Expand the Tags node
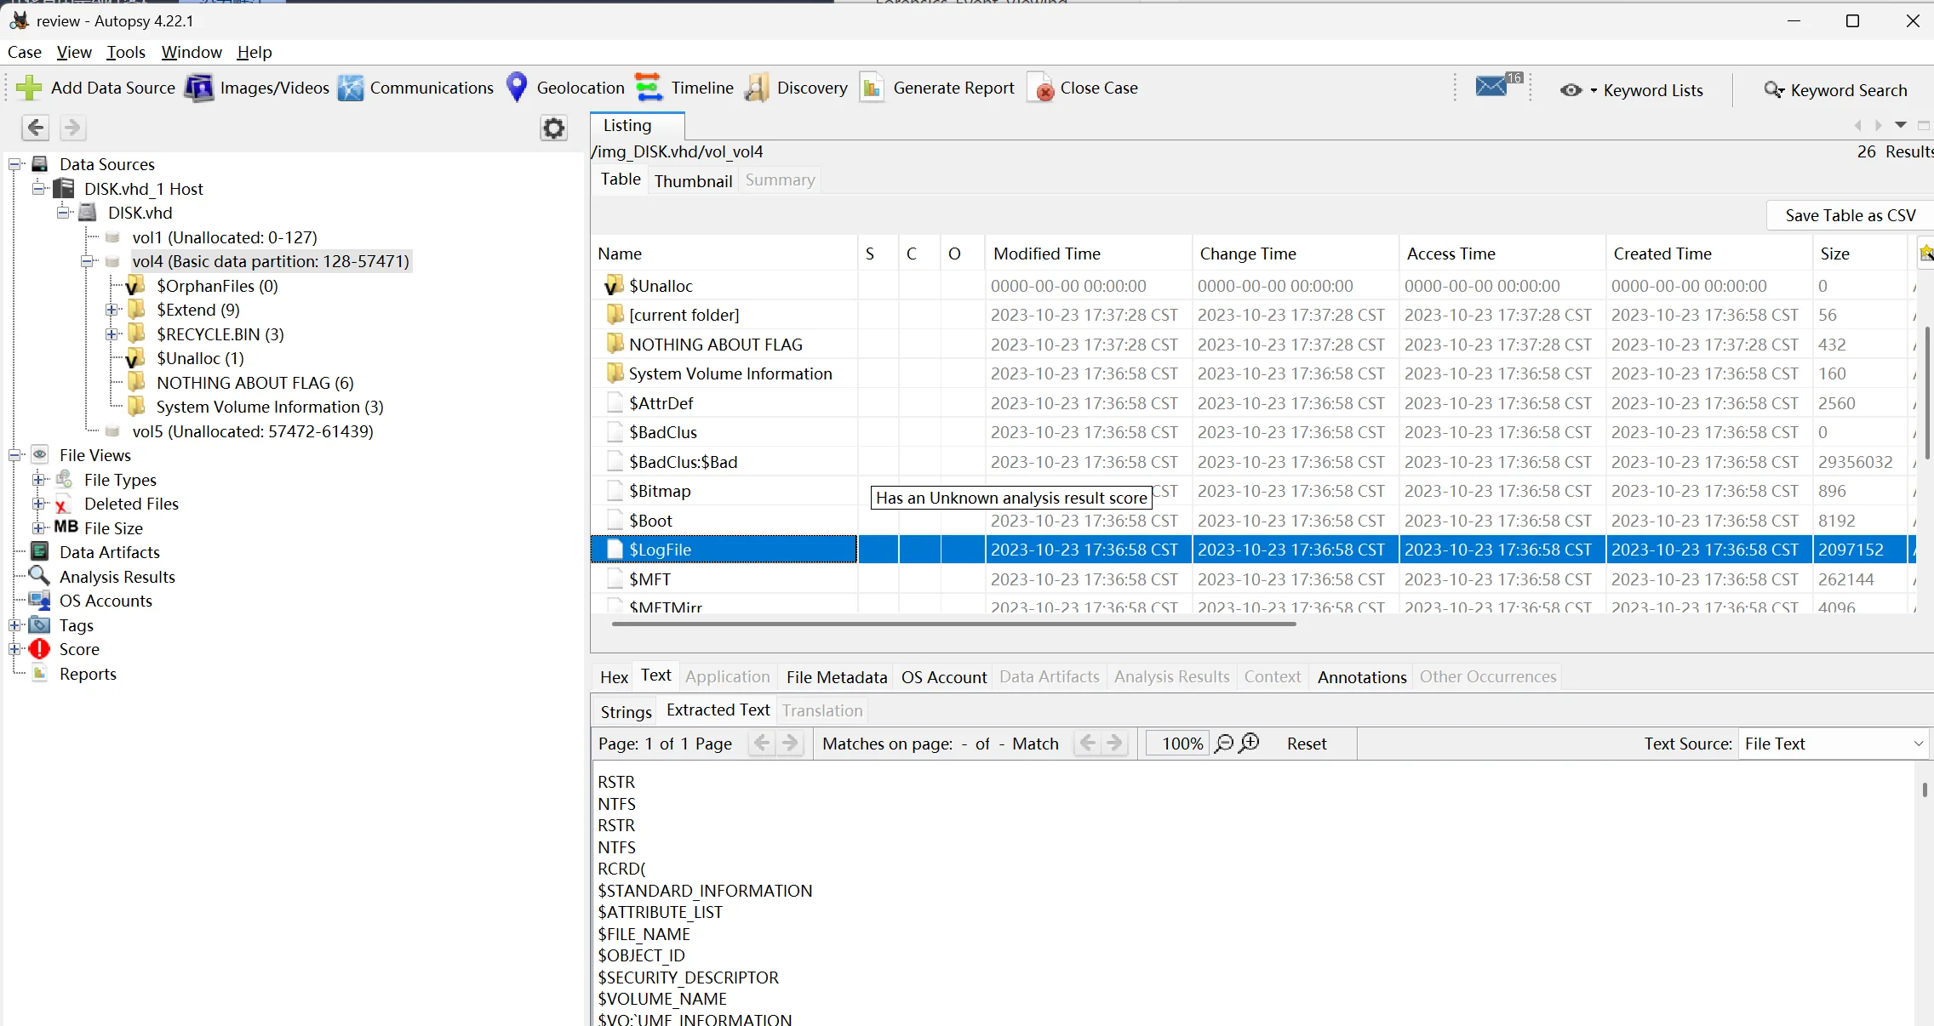This screenshot has width=1934, height=1026. point(14,625)
